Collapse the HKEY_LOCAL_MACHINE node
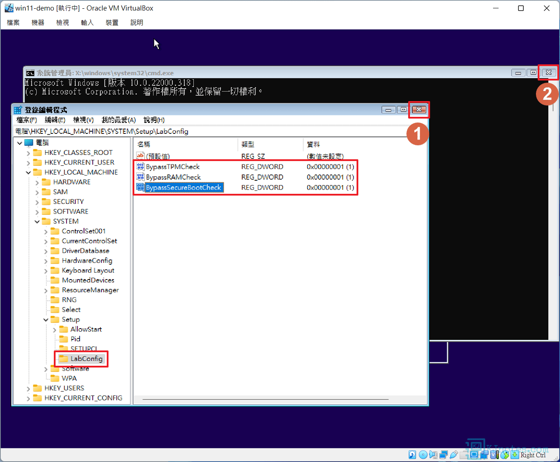 point(28,172)
